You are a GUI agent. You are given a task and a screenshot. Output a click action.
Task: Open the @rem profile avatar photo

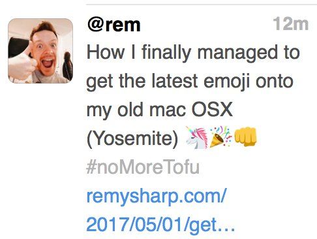click(x=40, y=51)
